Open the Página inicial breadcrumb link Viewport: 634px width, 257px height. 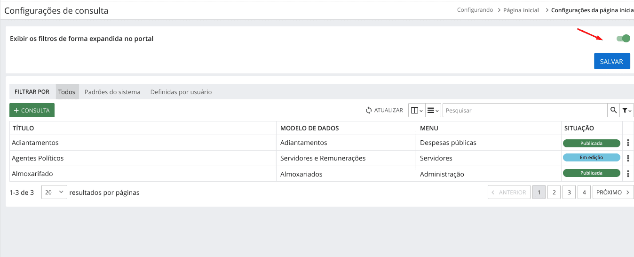coord(521,10)
